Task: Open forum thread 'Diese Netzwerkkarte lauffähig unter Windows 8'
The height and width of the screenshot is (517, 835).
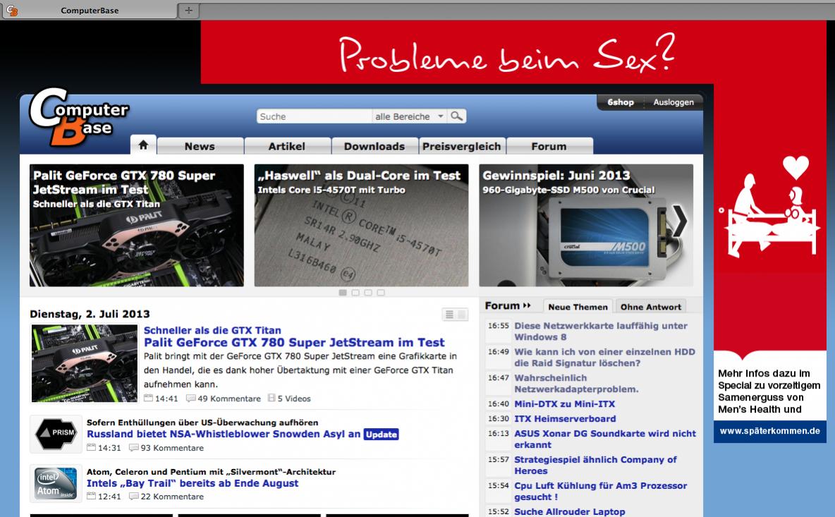Action: [601, 332]
